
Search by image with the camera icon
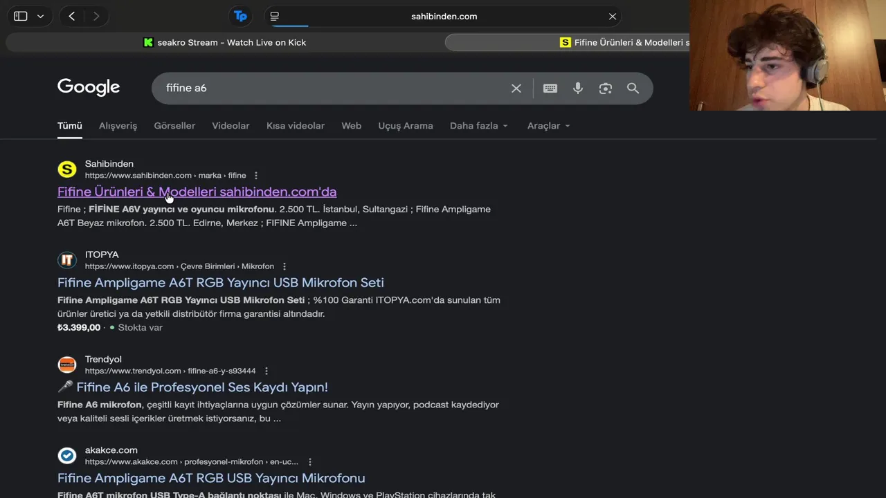606,88
